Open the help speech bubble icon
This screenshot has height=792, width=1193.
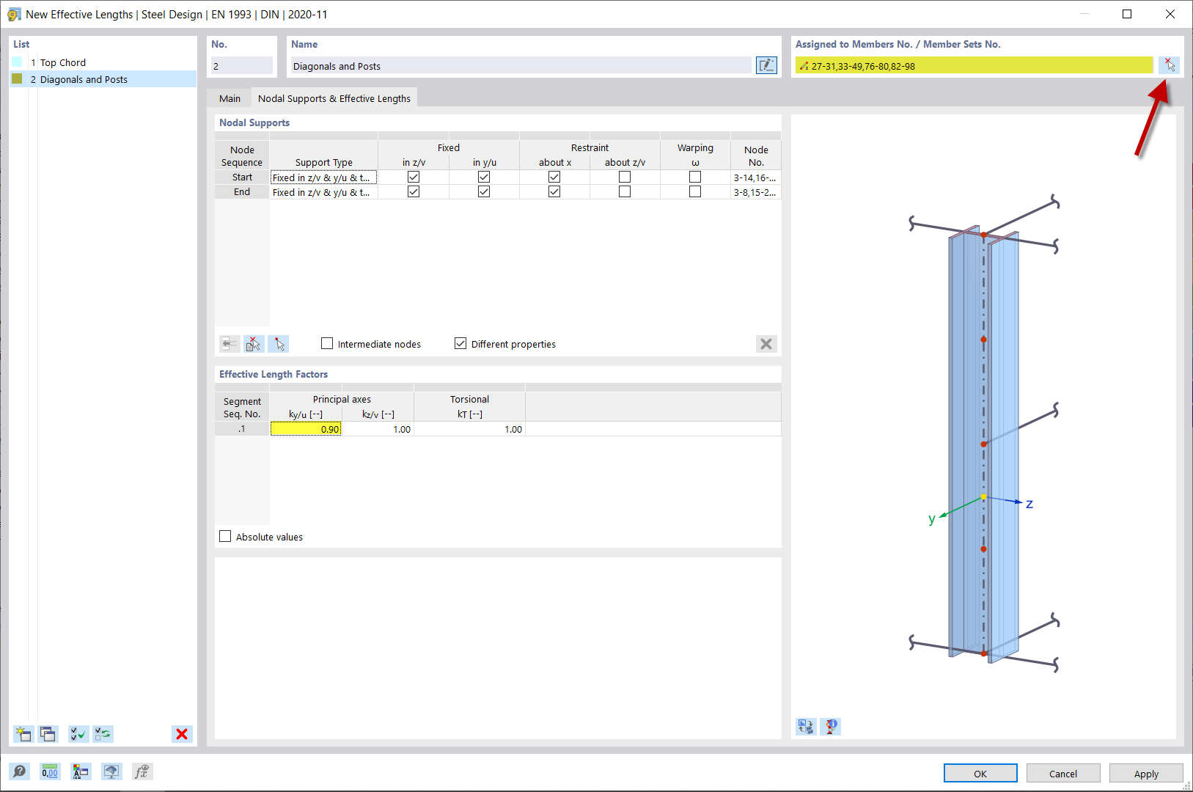[19, 771]
